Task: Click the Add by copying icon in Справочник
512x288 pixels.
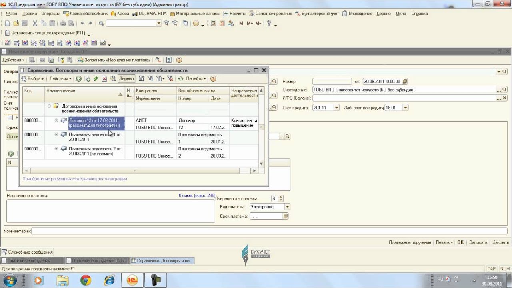Action: (x=87, y=79)
